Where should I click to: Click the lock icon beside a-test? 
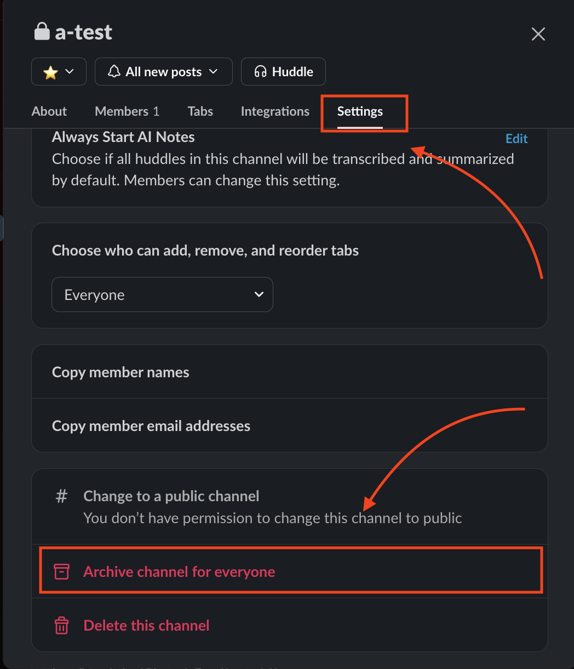pos(42,32)
